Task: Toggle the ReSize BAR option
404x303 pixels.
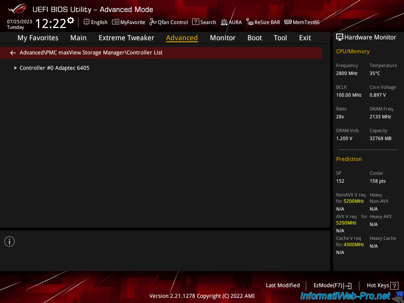Action: (263, 22)
